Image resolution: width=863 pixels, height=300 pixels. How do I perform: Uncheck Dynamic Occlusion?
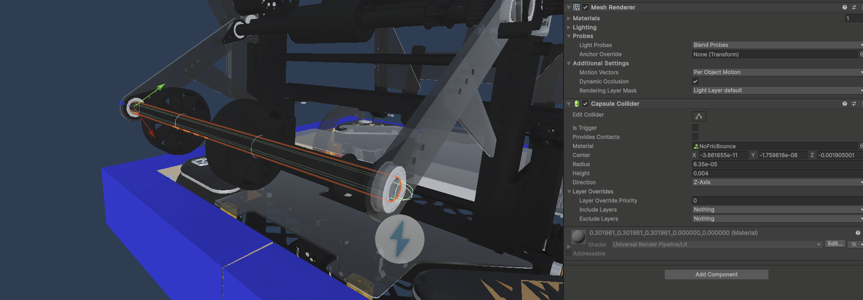(695, 81)
